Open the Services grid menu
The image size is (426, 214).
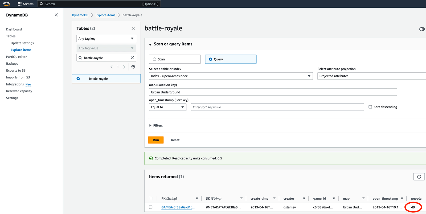pos(26,4)
